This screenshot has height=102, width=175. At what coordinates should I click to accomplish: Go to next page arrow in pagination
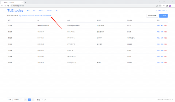point(33,100)
